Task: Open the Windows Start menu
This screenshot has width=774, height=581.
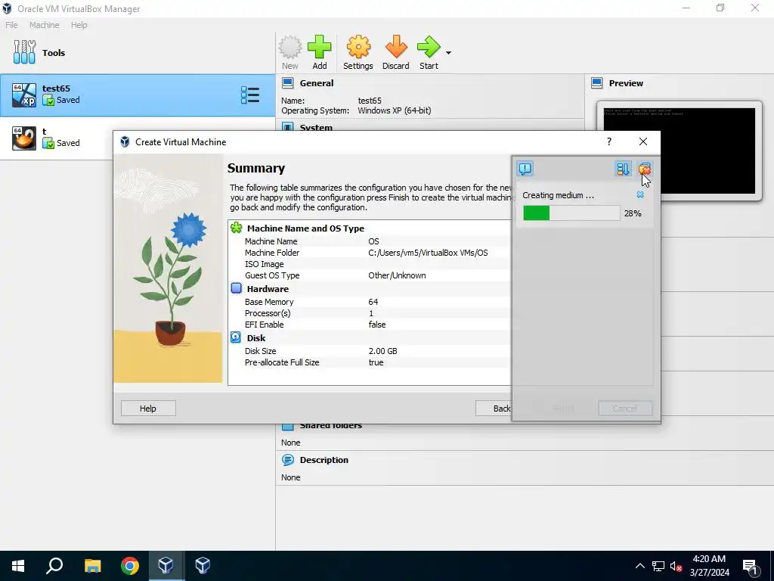Action: [x=18, y=566]
